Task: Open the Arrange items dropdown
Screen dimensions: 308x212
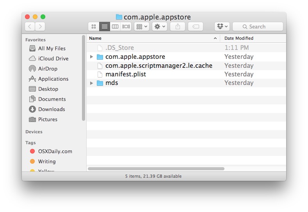Action: (141, 26)
